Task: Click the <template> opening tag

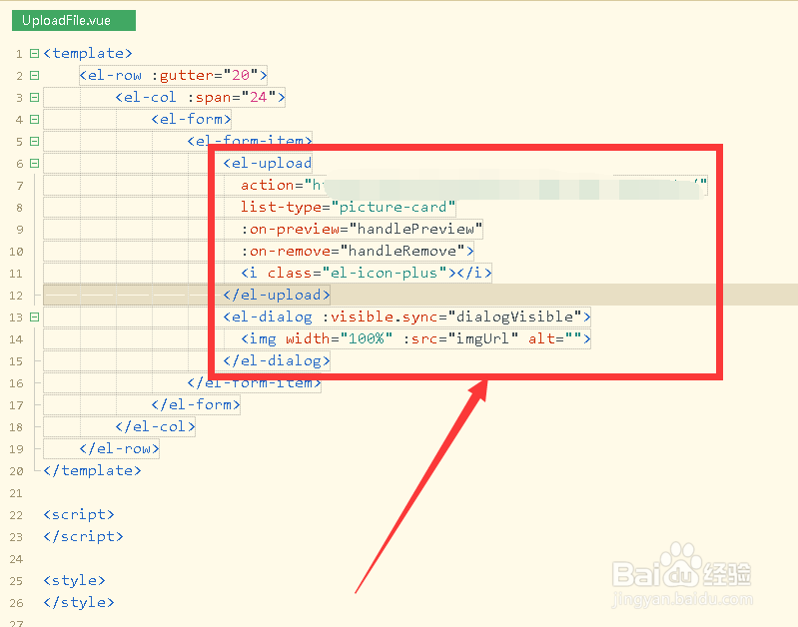Action: pyautogui.click(x=88, y=54)
